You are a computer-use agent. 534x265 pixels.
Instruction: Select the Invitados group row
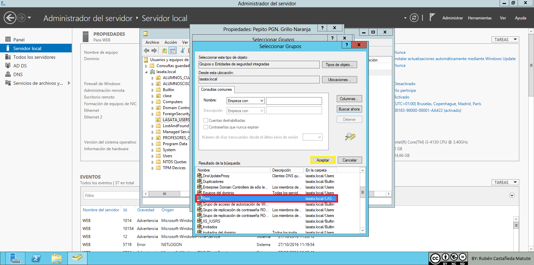(266, 227)
